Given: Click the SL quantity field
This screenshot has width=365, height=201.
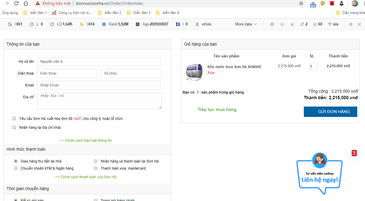Looking at the screenshot, I should click(x=313, y=67).
